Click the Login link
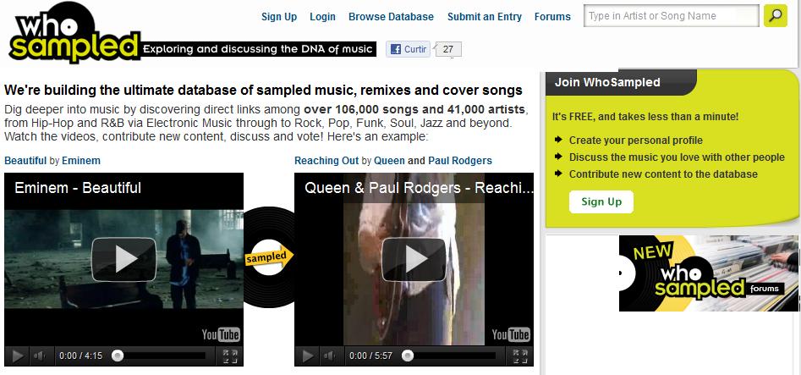Viewport: 801px width, 375px height. coord(322,16)
